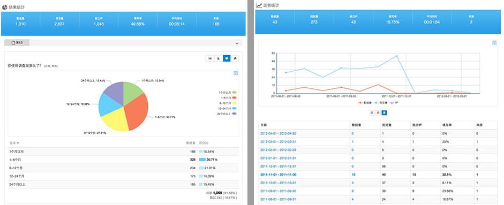Select the active pie chart view icon

tap(227, 58)
